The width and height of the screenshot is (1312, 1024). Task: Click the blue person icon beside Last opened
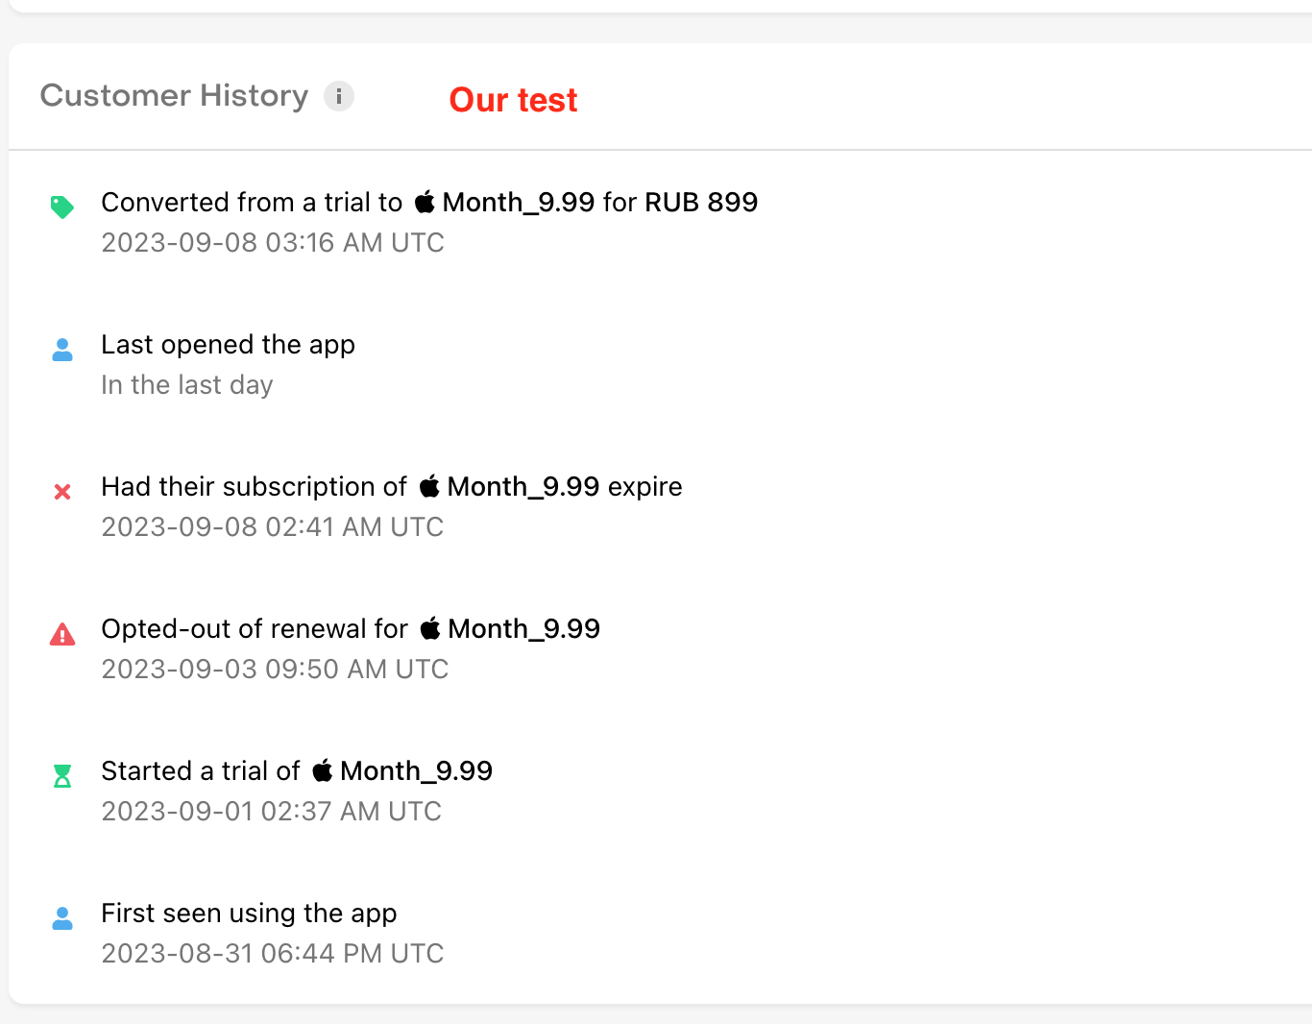pyautogui.click(x=62, y=350)
